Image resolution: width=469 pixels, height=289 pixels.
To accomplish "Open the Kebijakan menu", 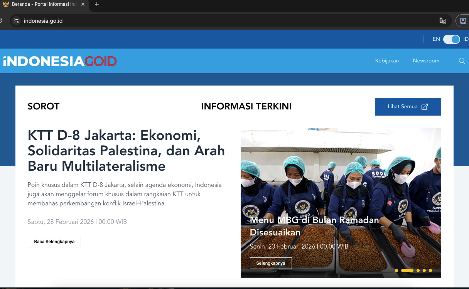I will coord(387,61).
